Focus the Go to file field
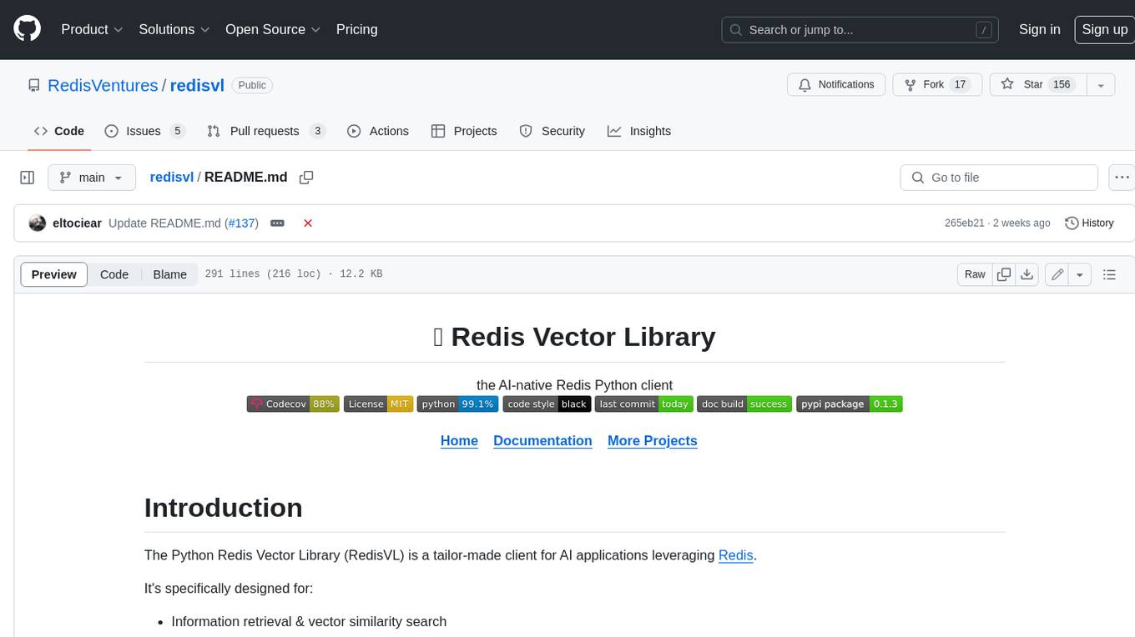 tap(1008, 178)
